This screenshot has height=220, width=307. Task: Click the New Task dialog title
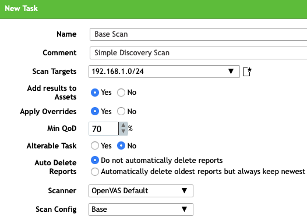click(x=21, y=8)
